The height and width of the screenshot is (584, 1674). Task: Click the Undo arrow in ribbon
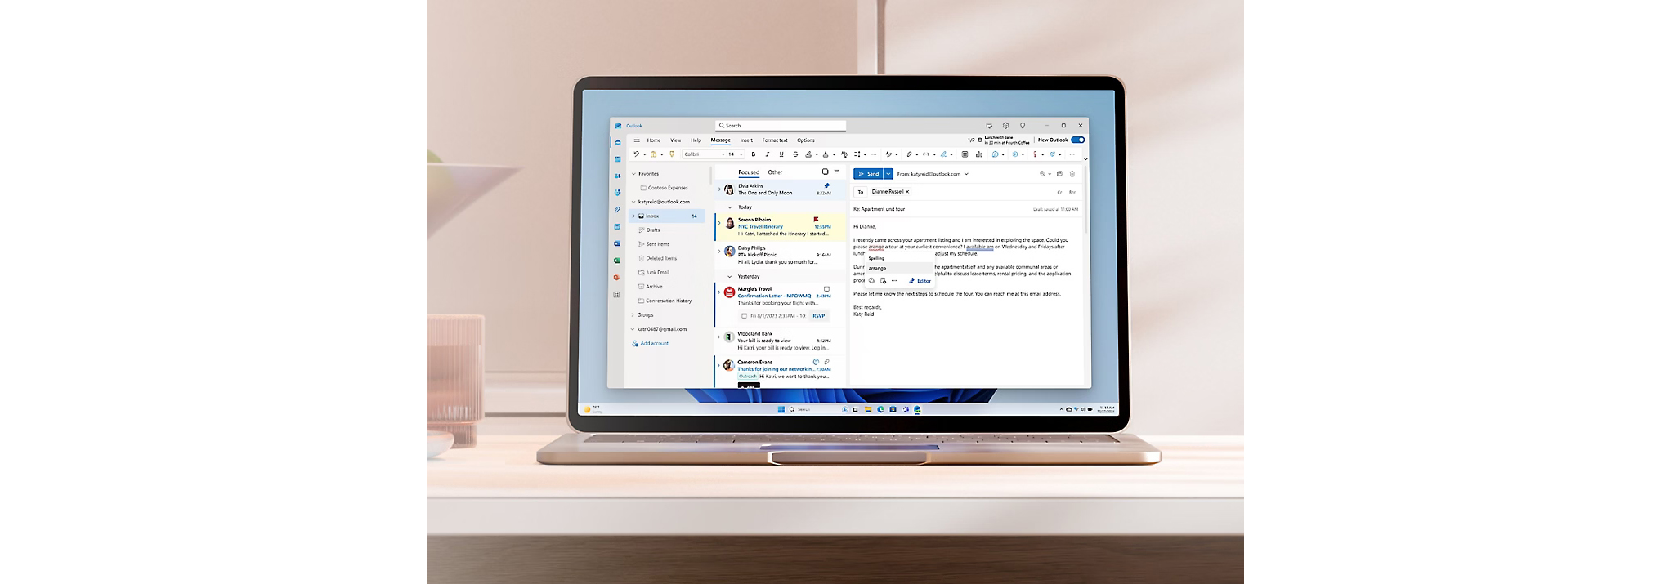point(636,154)
